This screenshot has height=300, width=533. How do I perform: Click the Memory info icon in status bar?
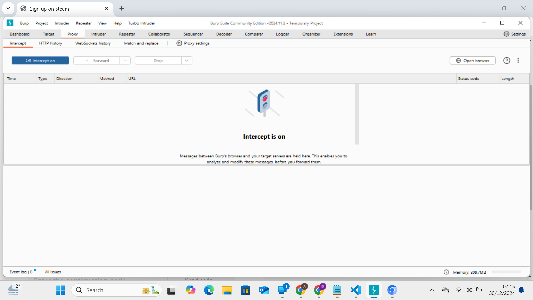click(x=446, y=272)
